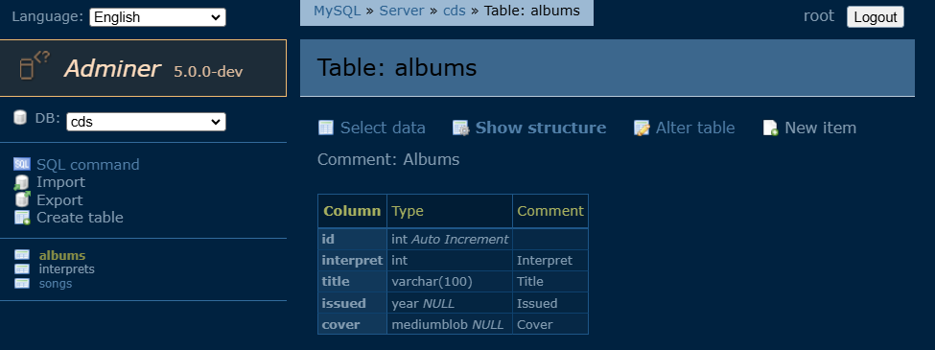This screenshot has height=350, width=935.
Task: Click the table icon beside songs
Action: [x=21, y=283]
